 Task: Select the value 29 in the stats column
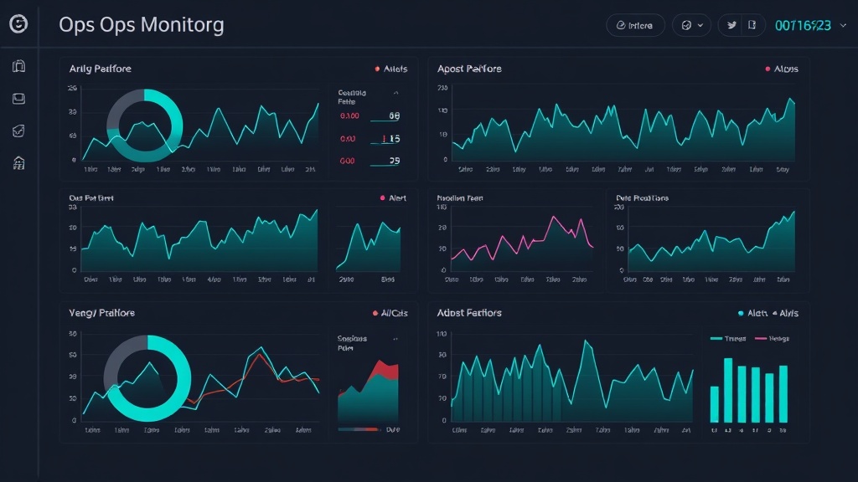tap(394, 161)
